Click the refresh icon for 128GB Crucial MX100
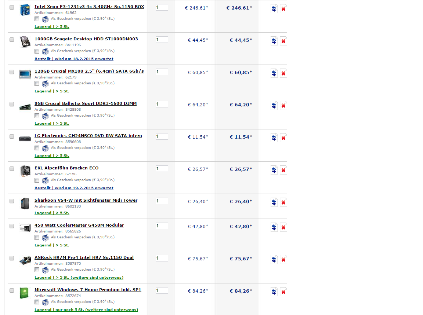This screenshot has width=423, height=315. click(x=274, y=73)
